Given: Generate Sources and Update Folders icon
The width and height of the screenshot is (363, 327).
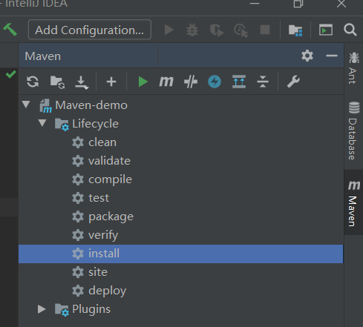Looking at the screenshot, I should (57, 82).
